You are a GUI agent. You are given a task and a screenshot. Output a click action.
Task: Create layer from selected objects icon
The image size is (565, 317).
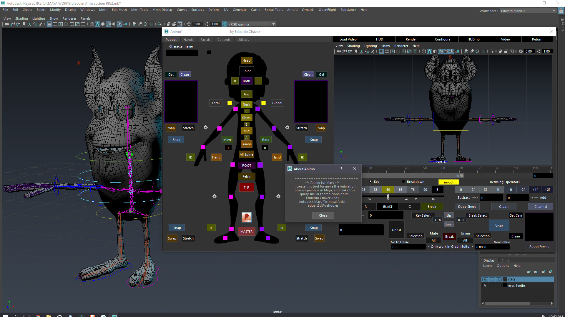[550, 272]
